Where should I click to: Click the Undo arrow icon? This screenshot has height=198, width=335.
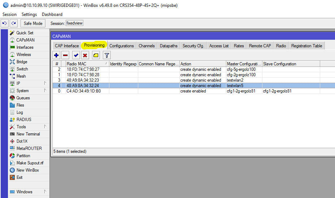(x=5, y=23)
